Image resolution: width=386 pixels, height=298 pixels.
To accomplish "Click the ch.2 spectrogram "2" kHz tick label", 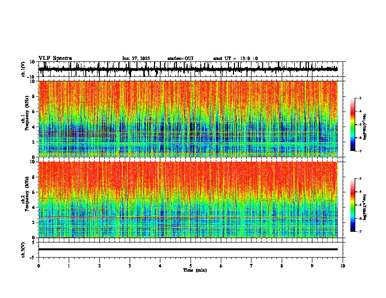I will [34, 223].
